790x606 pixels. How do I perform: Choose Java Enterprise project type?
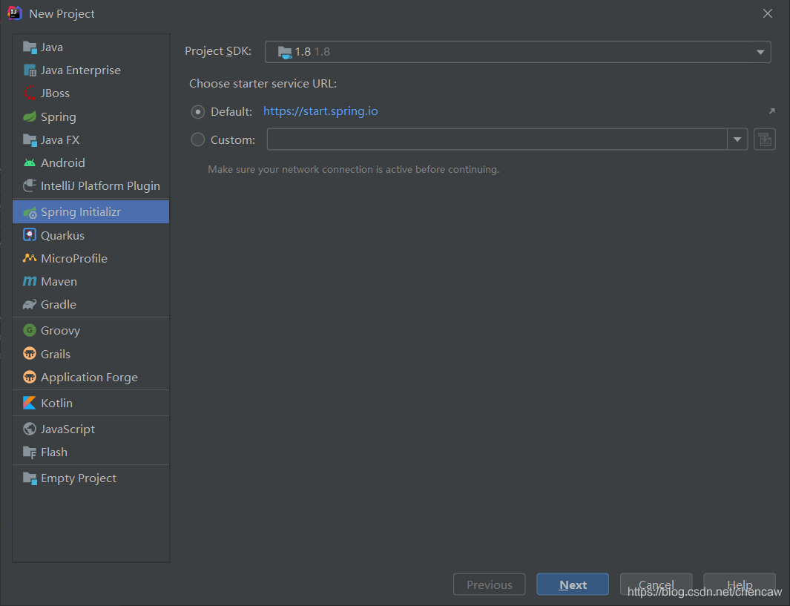tap(90, 70)
